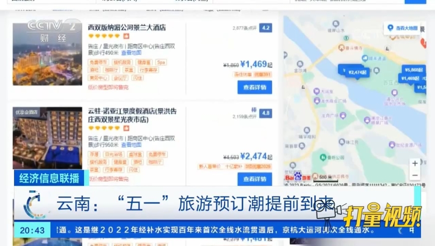Viewport: 435px width, 246px height.
Task: Click 日光浴场 amenity tag
Action: 113,154
